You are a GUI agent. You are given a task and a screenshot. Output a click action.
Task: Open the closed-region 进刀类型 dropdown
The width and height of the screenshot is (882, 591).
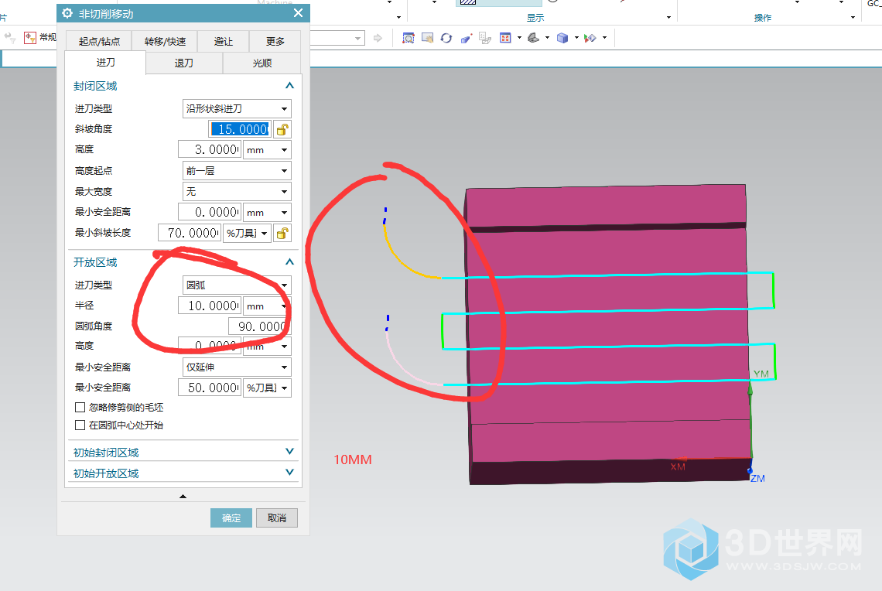[237, 109]
